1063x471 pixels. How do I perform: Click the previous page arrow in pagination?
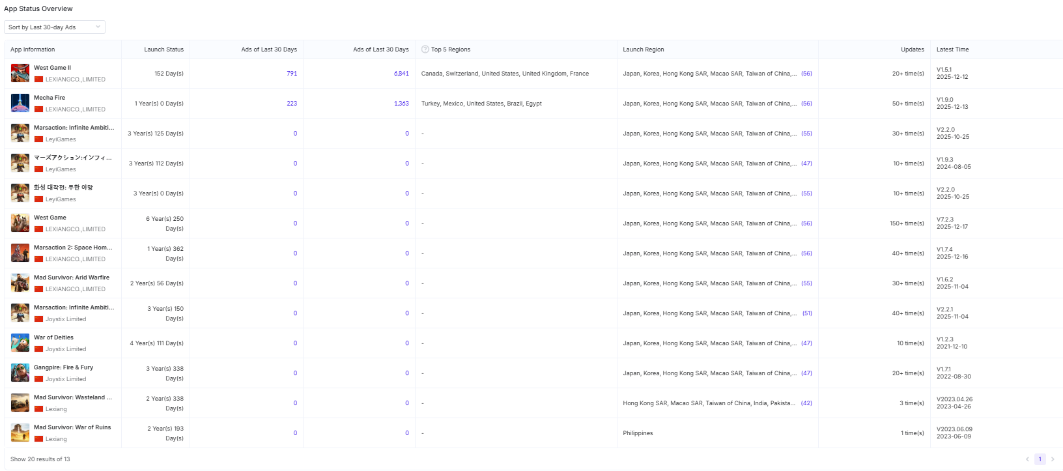tap(1027, 459)
